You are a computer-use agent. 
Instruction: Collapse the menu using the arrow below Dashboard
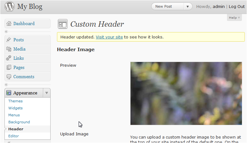[x=6, y=32]
